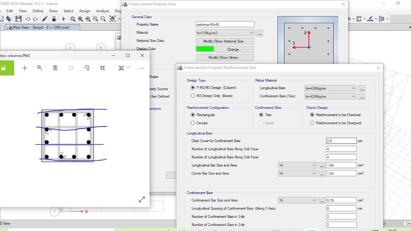Expand the pen-on-ruler icon dropdown arrow
This screenshot has height=231, width=411.
376,19
